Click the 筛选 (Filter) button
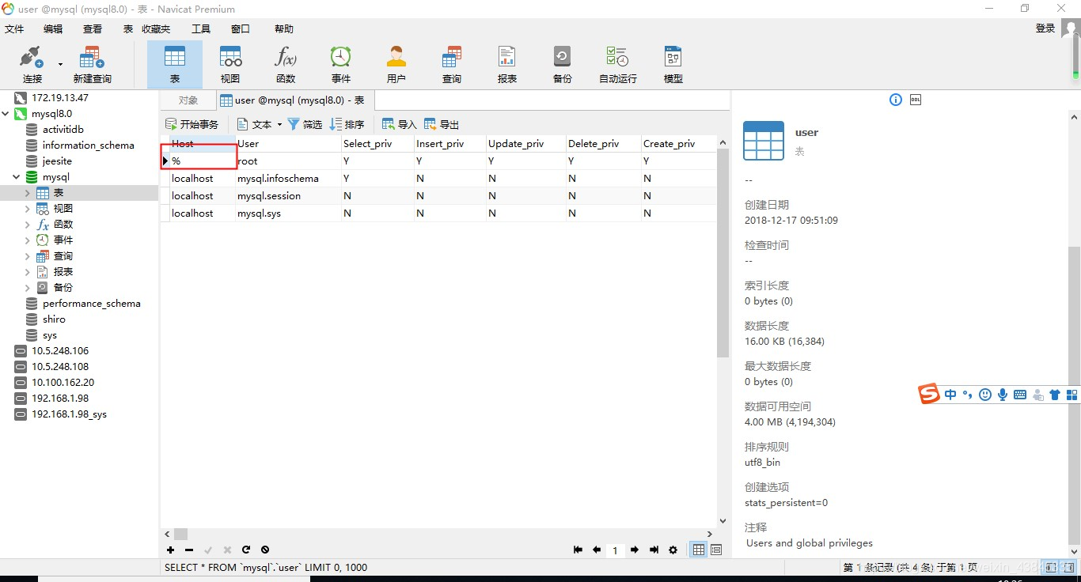This screenshot has height=582, width=1081. 305,125
